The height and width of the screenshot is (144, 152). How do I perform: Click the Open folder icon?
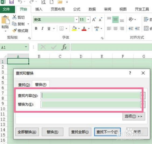click(60, 2)
